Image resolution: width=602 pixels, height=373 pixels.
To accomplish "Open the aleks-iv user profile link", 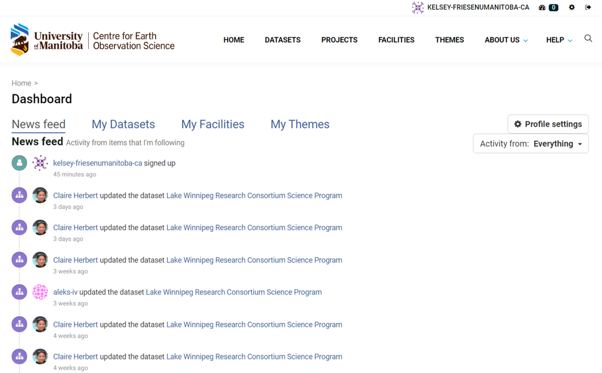I will [65, 292].
